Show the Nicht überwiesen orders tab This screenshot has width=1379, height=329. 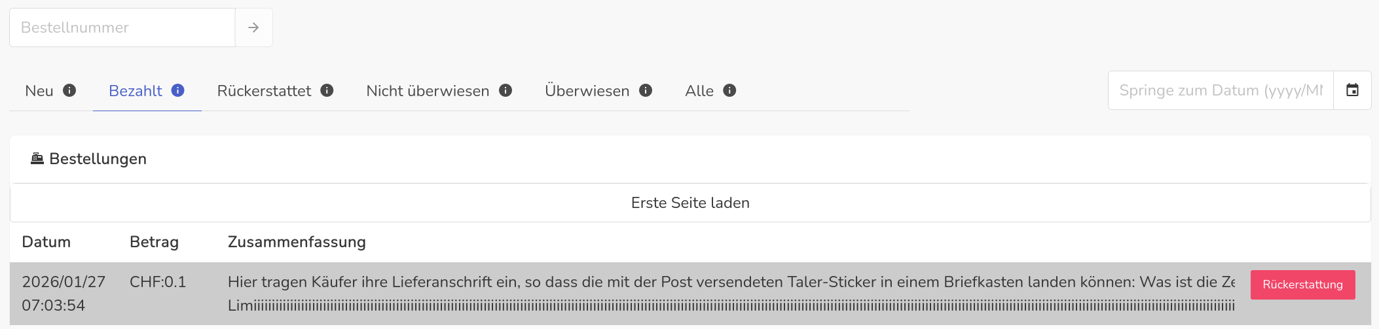(x=428, y=91)
